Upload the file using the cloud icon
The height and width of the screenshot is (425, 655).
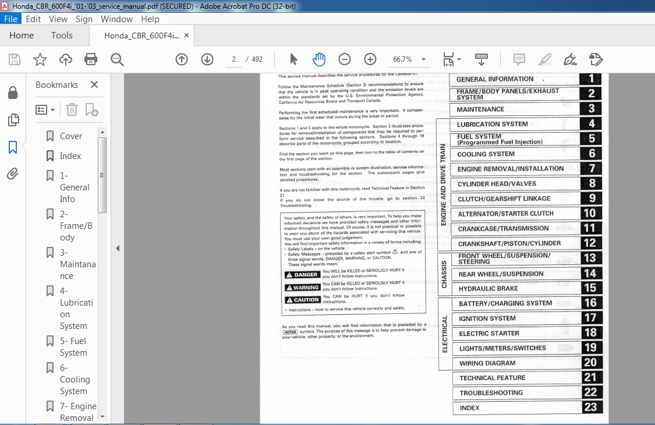(x=66, y=60)
